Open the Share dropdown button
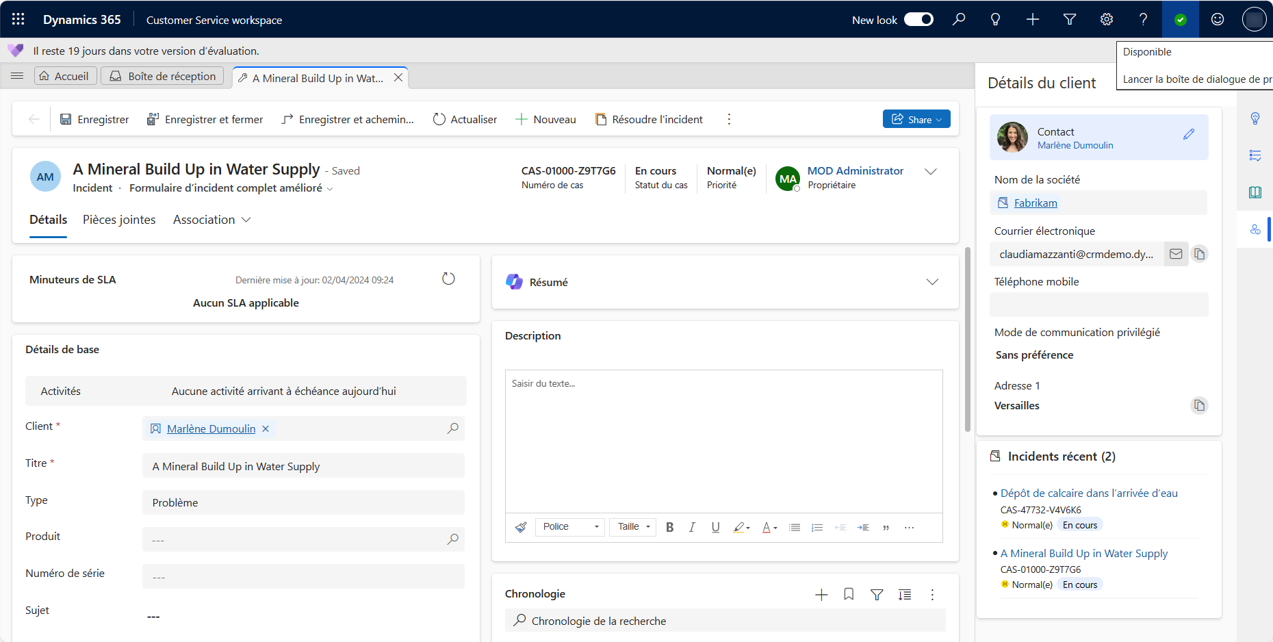Screen dimensions: 1273x642 click(916, 119)
